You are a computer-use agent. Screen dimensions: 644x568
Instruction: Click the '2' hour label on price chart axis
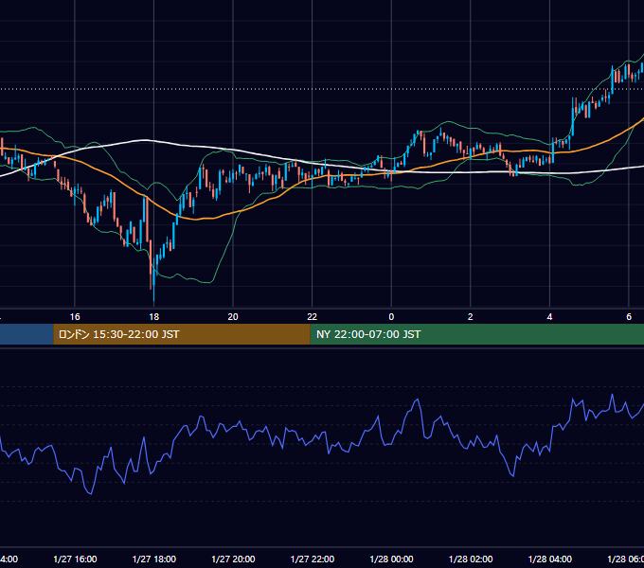(471, 317)
